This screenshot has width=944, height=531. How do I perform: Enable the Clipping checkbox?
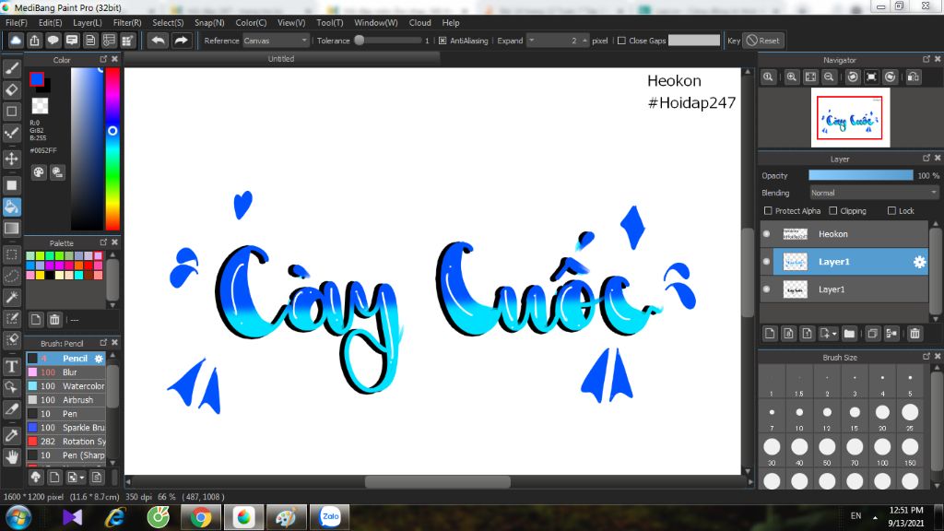[x=833, y=211]
